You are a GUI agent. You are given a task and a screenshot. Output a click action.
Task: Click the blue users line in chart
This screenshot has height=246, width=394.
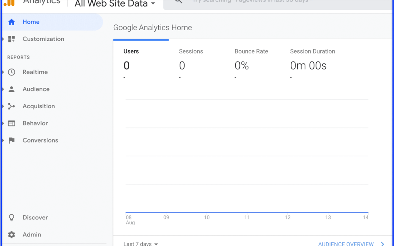pyautogui.click(x=247, y=212)
